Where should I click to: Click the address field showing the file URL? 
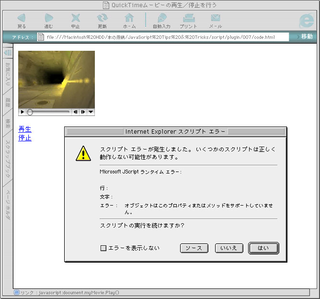[163, 37]
